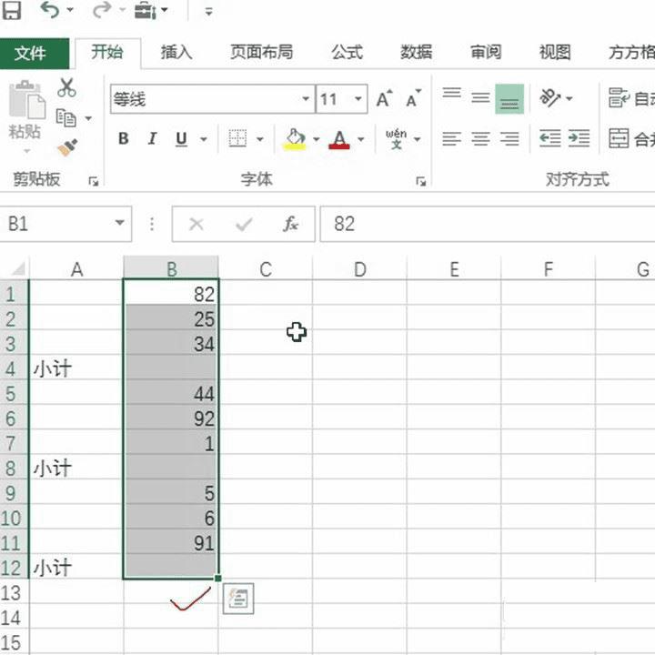Screen dimensions: 655x655
Task: Align text left
Action: tap(451, 138)
